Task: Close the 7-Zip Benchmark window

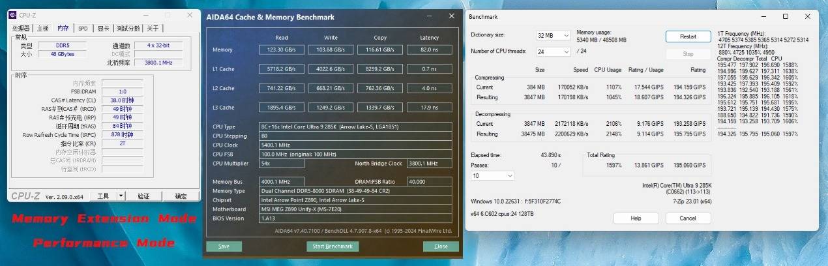Action: pyautogui.click(x=807, y=16)
